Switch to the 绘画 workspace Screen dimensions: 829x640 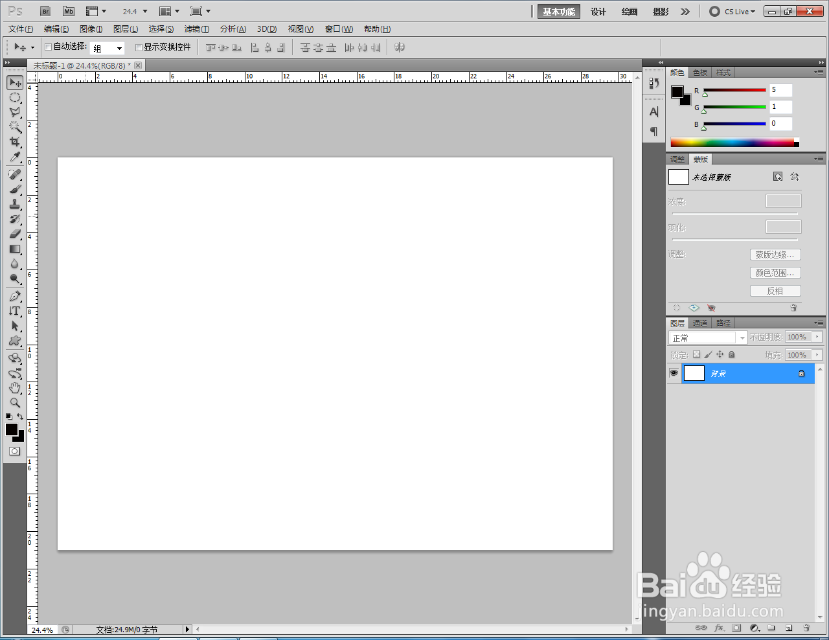click(x=630, y=12)
